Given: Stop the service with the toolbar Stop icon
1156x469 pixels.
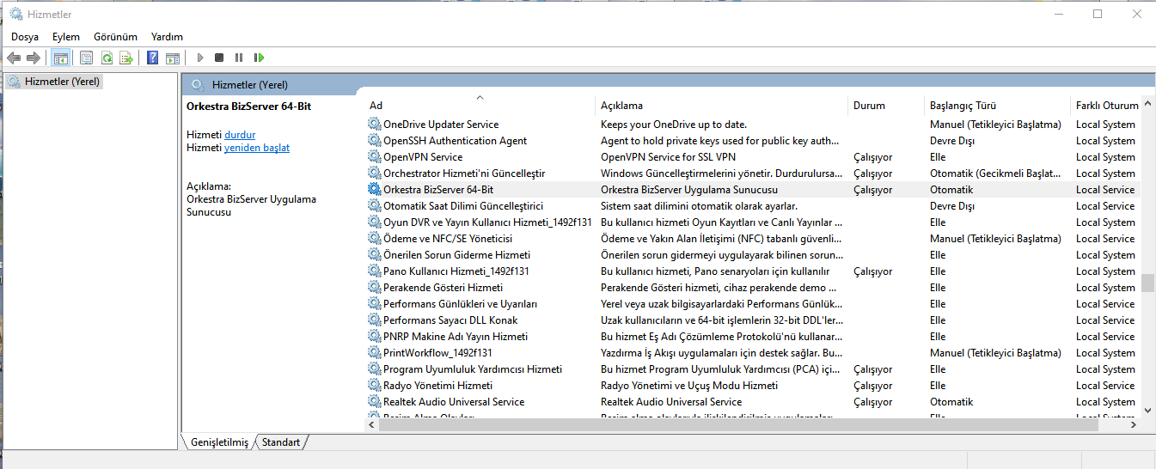Looking at the screenshot, I should [x=219, y=58].
